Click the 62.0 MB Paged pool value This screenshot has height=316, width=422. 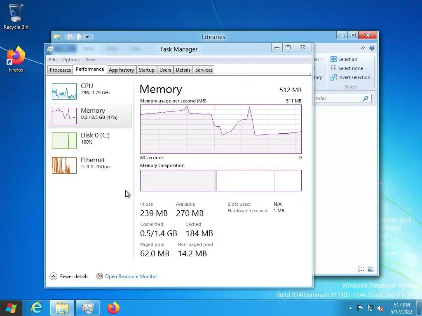tap(155, 253)
